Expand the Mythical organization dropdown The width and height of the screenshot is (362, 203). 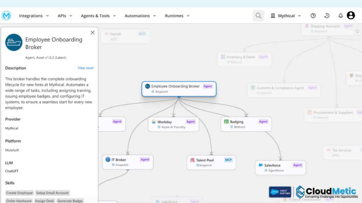pyautogui.click(x=286, y=16)
